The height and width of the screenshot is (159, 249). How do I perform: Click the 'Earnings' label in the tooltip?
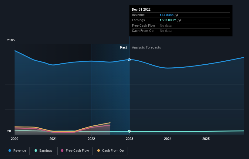[x=138, y=20]
